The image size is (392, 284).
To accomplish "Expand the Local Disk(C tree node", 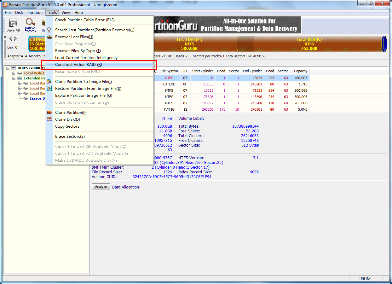I will (14, 73).
